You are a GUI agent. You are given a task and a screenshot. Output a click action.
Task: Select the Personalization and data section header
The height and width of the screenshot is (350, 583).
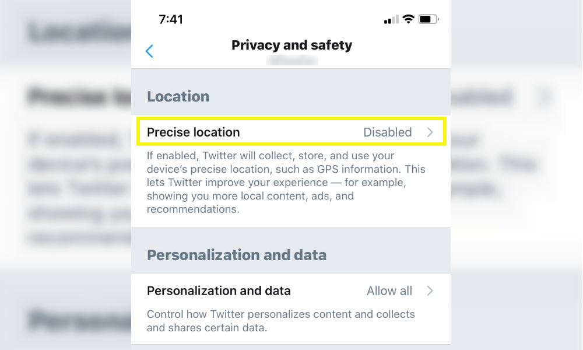(237, 255)
